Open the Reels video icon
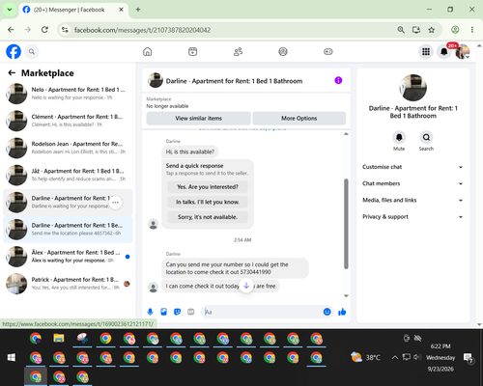This screenshot has width=483, height=386. click(x=192, y=51)
